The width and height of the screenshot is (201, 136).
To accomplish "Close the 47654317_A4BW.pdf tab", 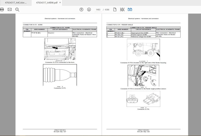I will pyautogui.click(x=60, y=2).
